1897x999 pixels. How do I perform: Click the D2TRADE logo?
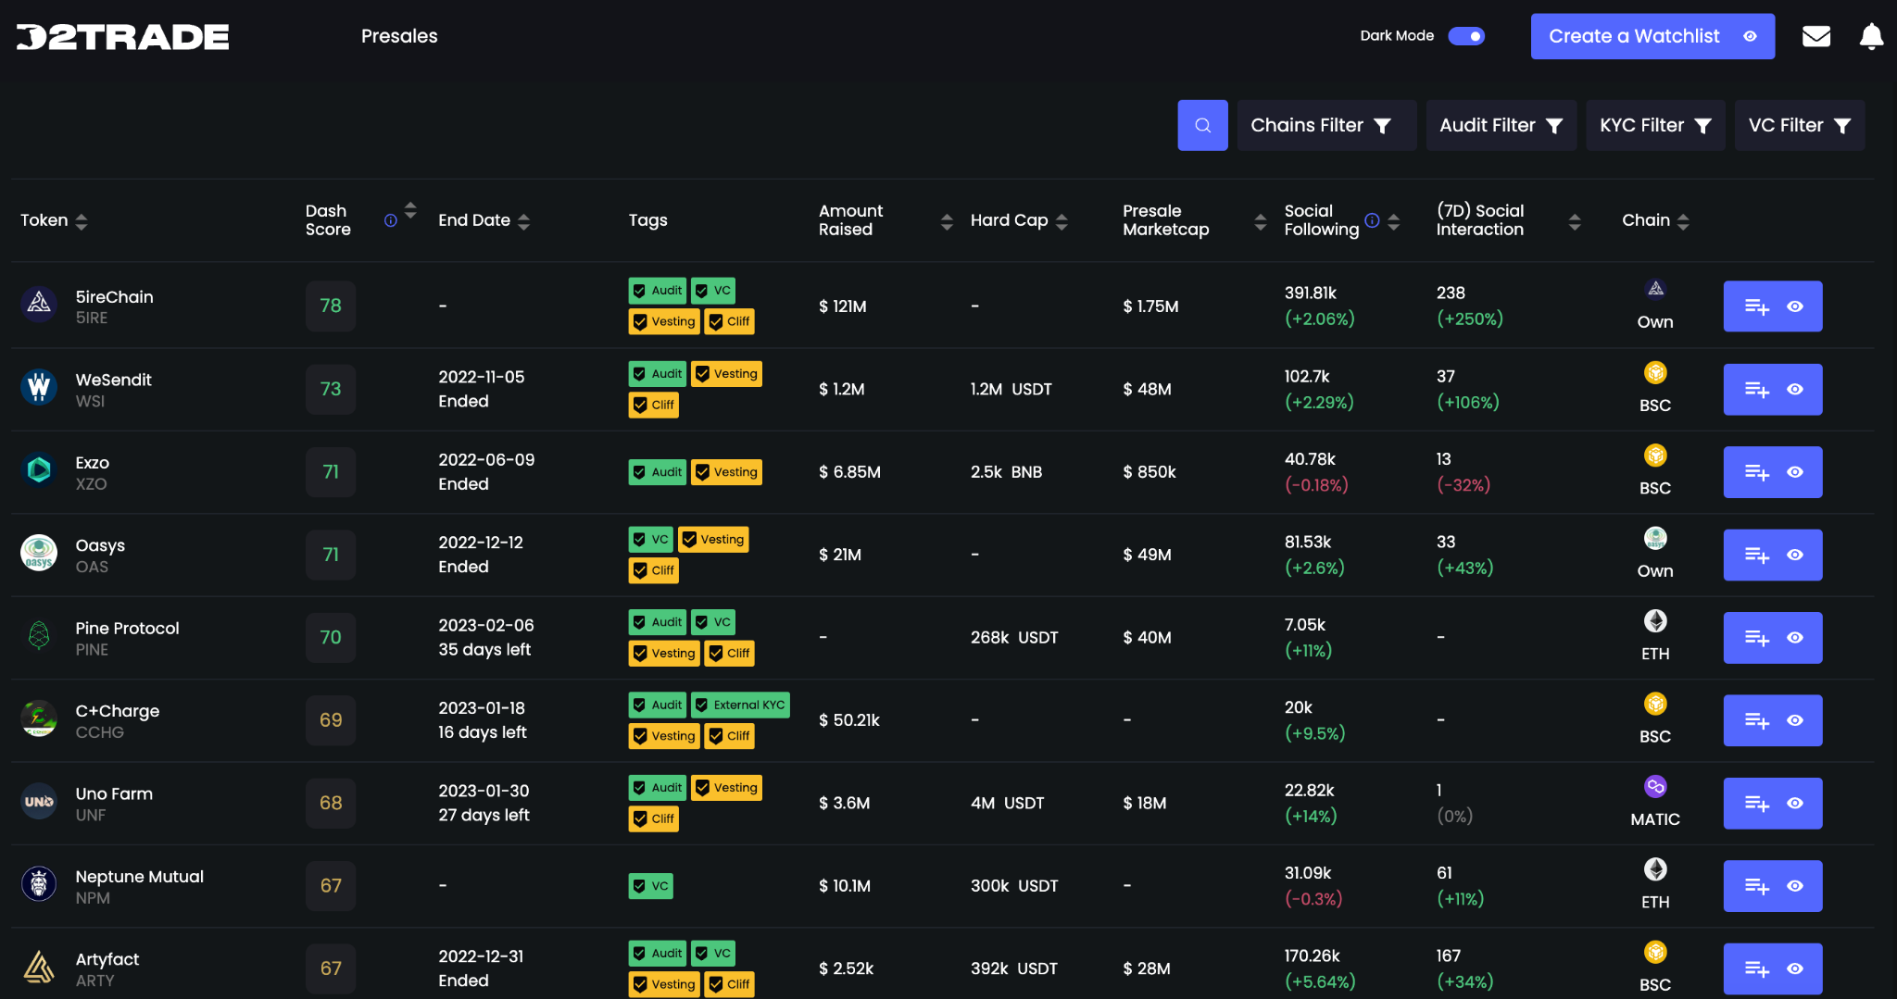121,36
